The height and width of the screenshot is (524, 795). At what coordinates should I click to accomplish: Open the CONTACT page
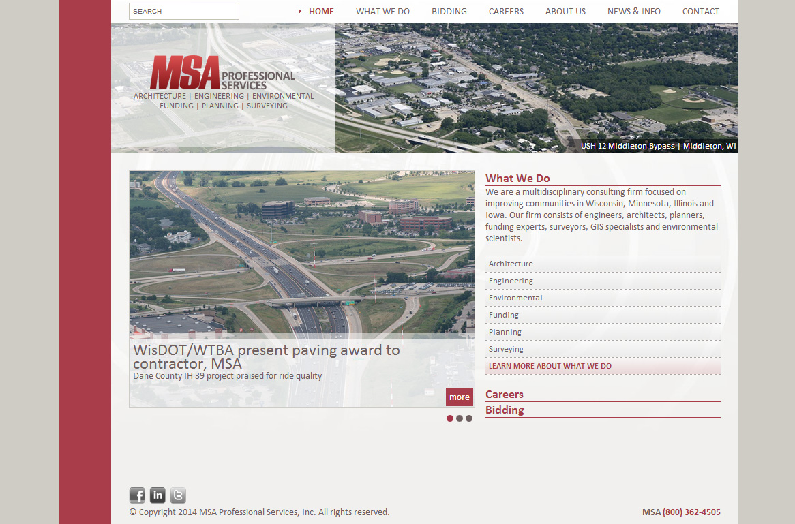[700, 11]
